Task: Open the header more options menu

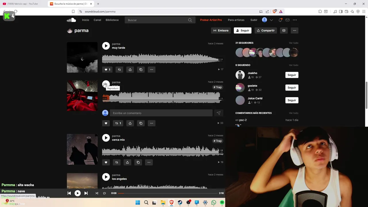Action: tap(295, 20)
